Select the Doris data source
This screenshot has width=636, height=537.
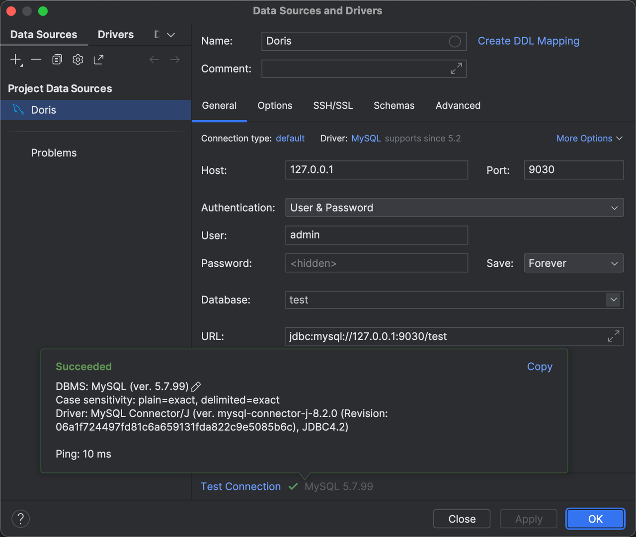44,110
